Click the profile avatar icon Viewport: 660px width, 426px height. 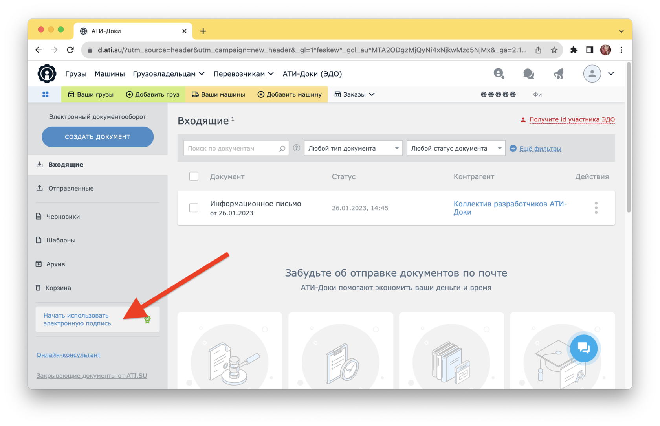pos(592,73)
